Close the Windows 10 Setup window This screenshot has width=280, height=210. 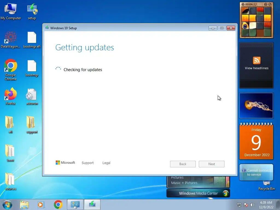pos(231,28)
